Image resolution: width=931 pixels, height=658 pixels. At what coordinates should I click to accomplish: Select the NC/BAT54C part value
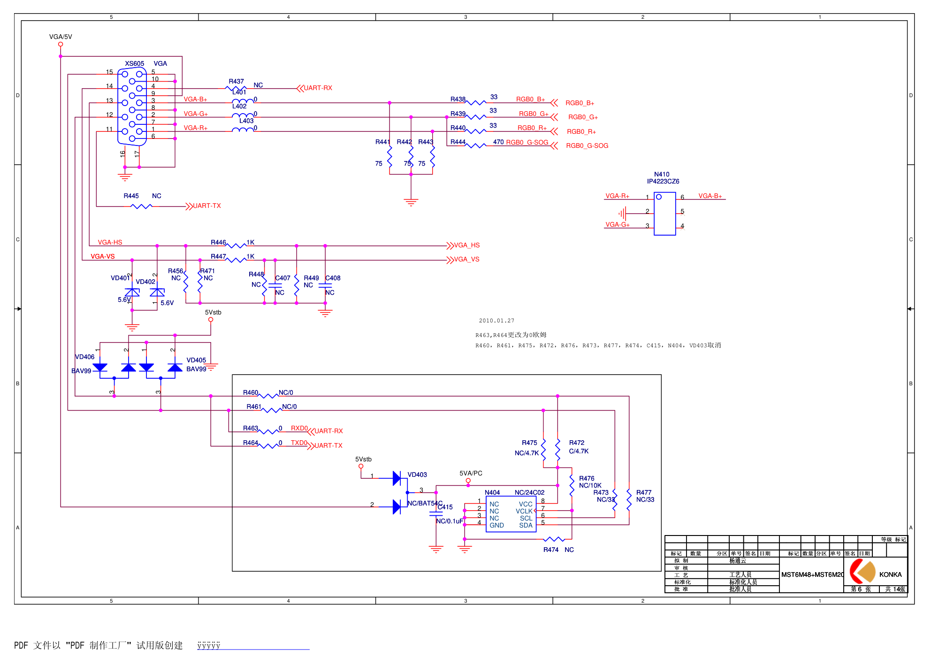point(425,503)
